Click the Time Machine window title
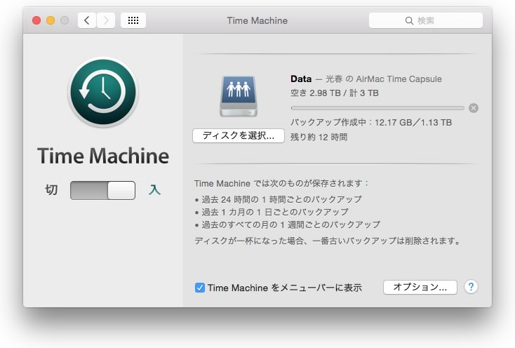515x348 pixels. (x=257, y=20)
